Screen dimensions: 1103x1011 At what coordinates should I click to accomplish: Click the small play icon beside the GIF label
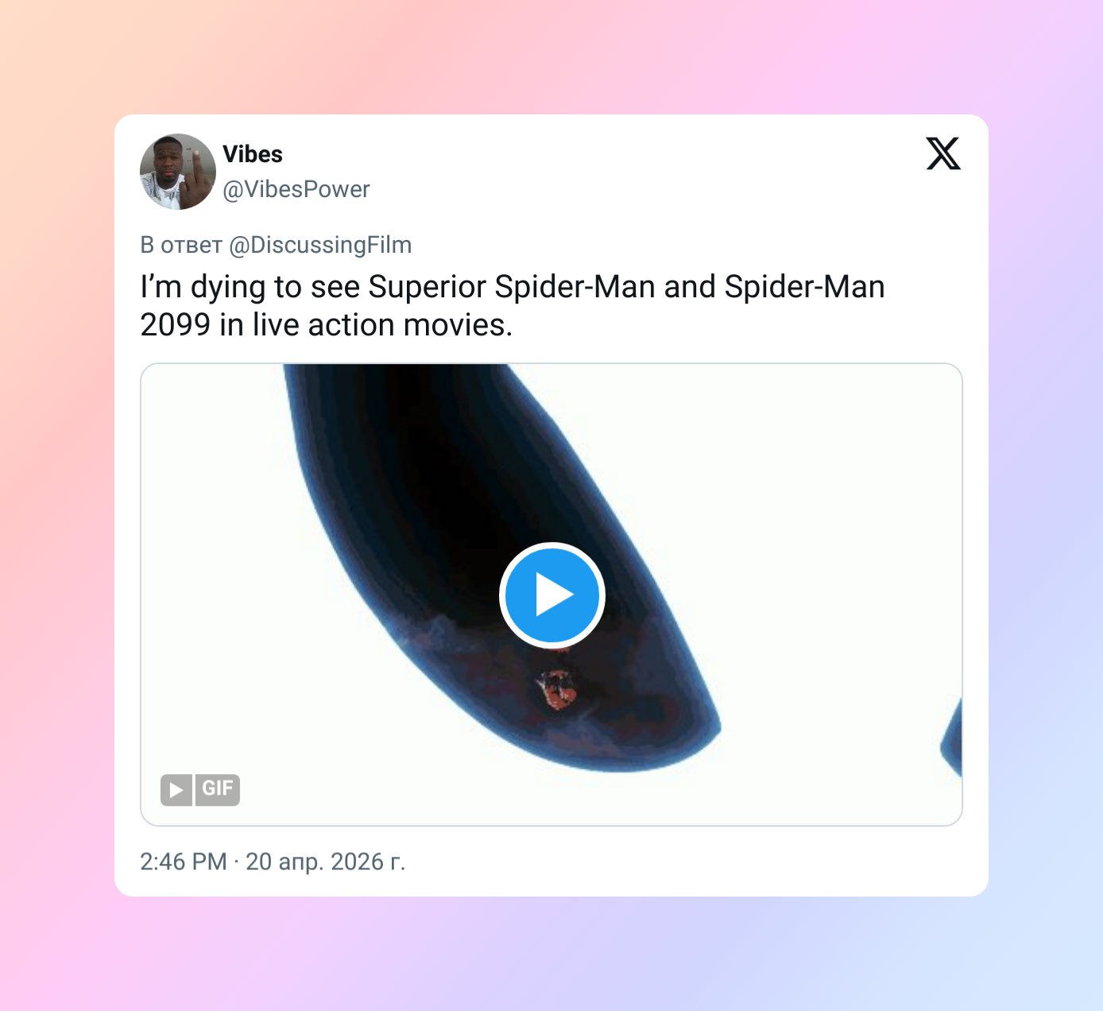point(176,790)
